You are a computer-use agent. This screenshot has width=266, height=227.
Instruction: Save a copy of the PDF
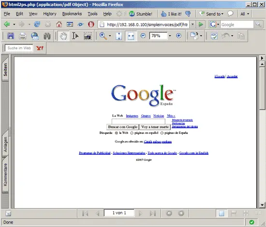pyautogui.click(x=11, y=36)
